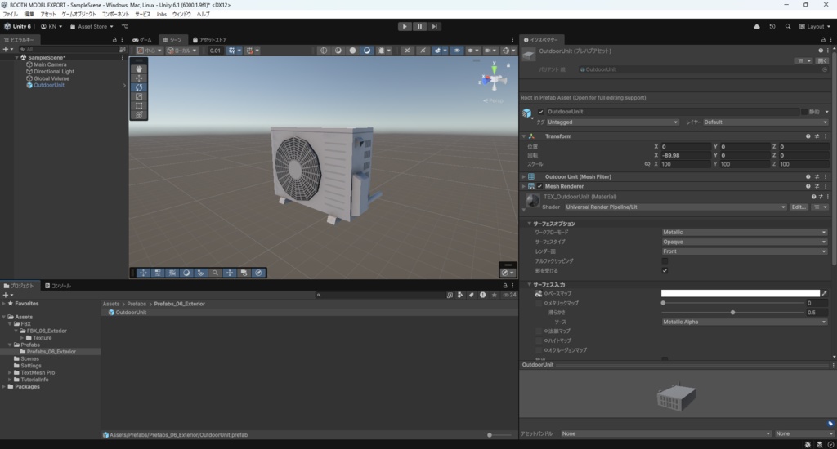
Task: Toggle the scale constrain proportions link icon
Action: pyautogui.click(x=647, y=164)
